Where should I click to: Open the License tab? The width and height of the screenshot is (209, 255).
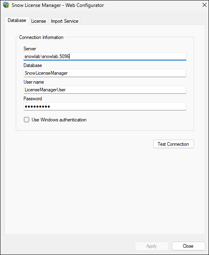tap(38, 21)
